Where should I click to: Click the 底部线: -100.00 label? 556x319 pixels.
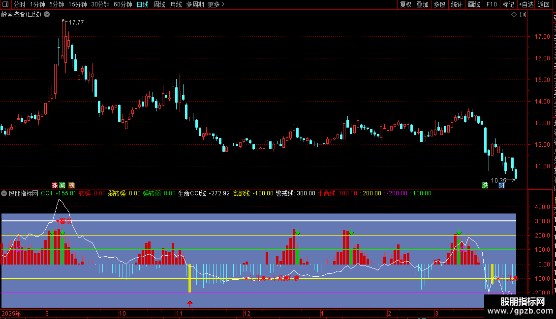pyautogui.click(x=253, y=193)
